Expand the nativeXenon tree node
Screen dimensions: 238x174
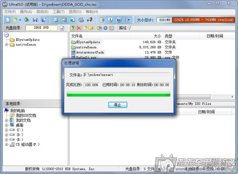tap(6, 45)
